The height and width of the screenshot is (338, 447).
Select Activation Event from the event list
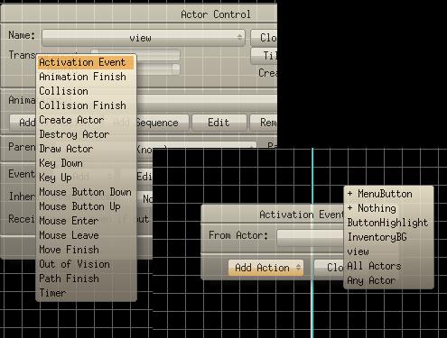[x=86, y=62]
